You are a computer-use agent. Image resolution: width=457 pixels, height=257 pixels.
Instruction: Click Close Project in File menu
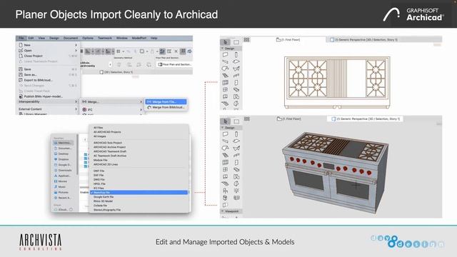pyautogui.click(x=34, y=56)
